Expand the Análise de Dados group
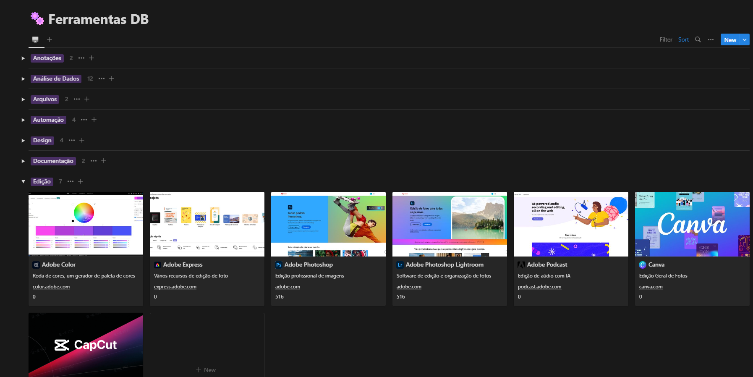Image resolution: width=753 pixels, height=377 pixels. (x=23, y=79)
